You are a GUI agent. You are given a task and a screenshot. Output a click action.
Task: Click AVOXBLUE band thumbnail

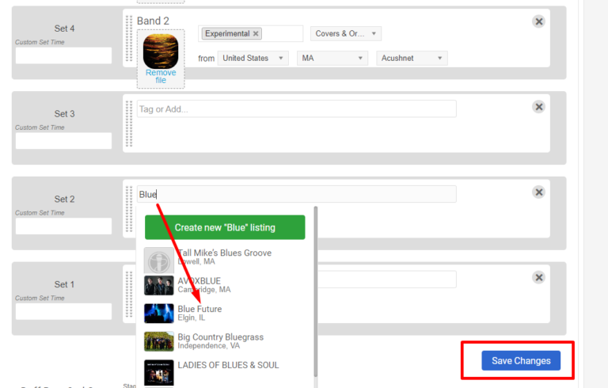(x=159, y=285)
